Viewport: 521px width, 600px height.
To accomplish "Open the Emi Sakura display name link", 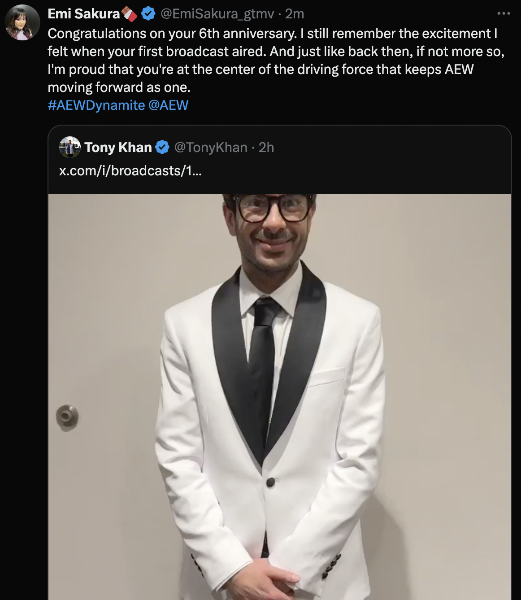I will pyautogui.click(x=84, y=14).
